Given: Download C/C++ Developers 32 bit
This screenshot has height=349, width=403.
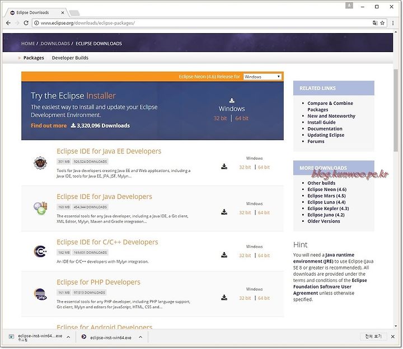Looking at the screenshot, I should (x=245, y=255).
